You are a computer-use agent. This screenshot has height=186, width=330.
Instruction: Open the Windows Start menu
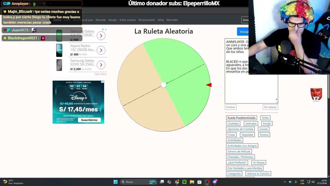coord(115,182)
